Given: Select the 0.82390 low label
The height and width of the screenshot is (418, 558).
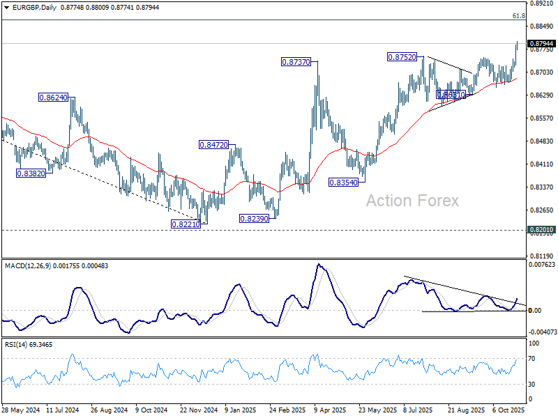Looking at the screenshot, I should [254, 219].
